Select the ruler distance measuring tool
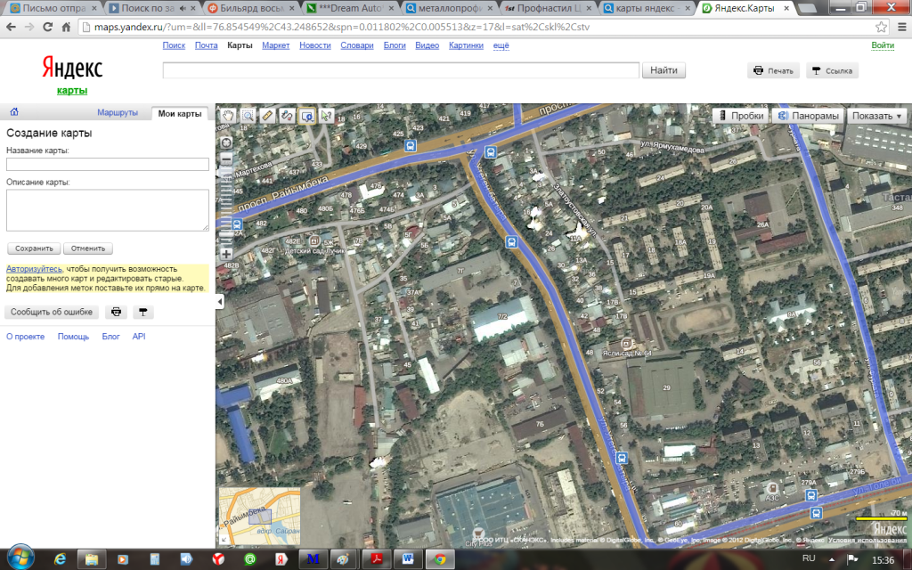Screen dimensions: 912x570 pos(267,115)
